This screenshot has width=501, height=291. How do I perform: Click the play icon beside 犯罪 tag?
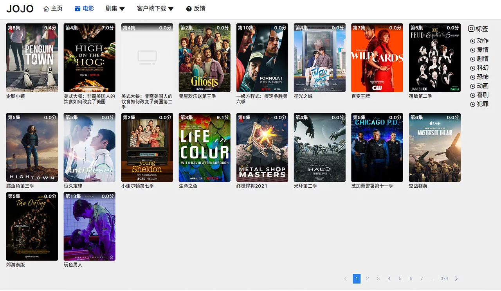pyautogui.click(x=472, y=104)
